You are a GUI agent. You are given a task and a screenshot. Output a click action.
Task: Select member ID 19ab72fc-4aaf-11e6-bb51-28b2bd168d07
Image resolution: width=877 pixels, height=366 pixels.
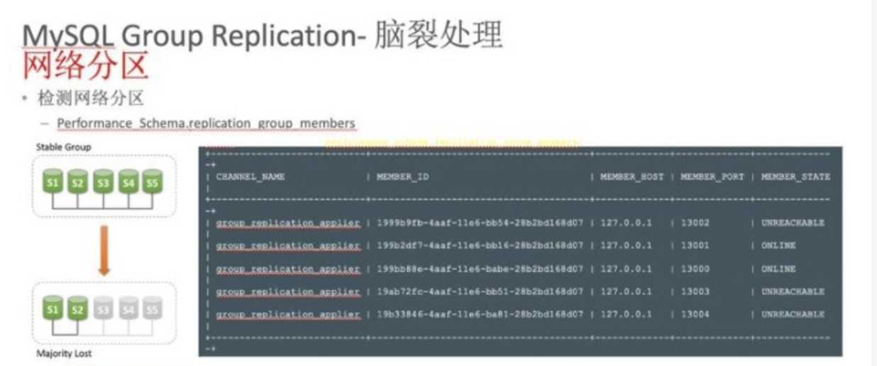point(480,292)
